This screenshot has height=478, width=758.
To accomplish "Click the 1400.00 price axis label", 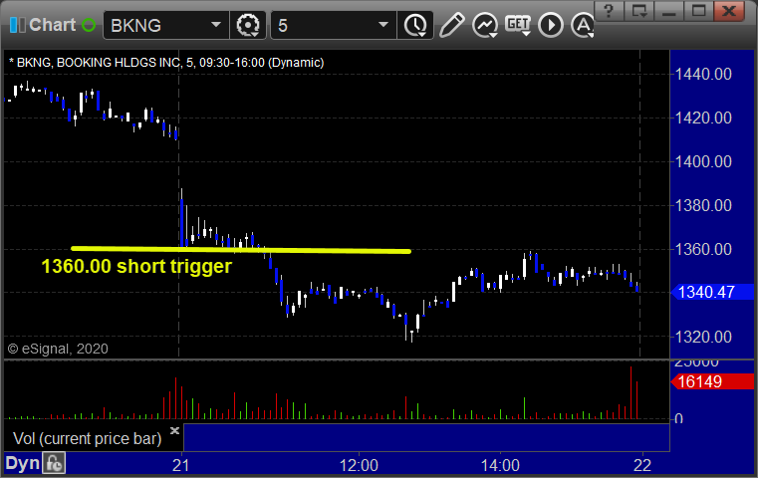I will [703, 161].
